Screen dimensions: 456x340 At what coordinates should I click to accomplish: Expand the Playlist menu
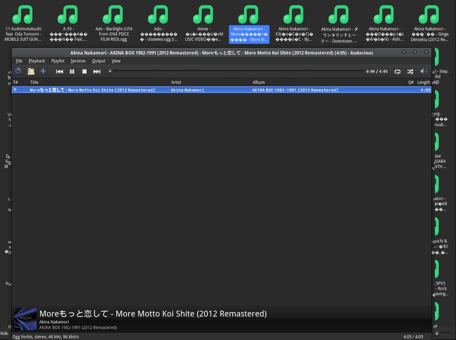click(x=58, y=61)
